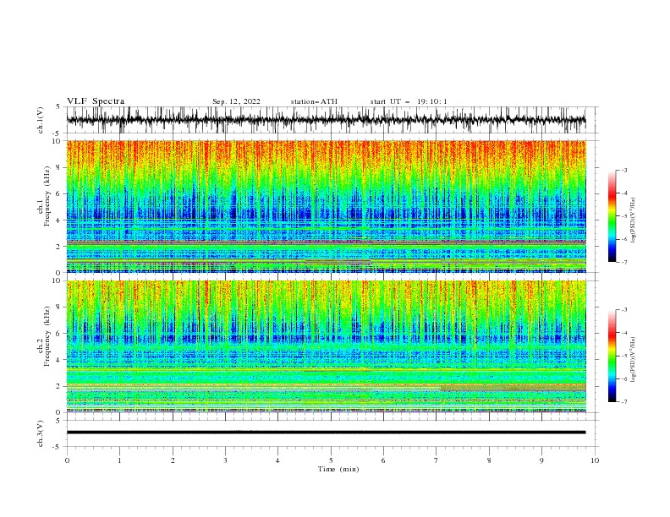Click time axis tick label "3"
This screenshot has height=517, width=670.
click(x=225, y=460)
